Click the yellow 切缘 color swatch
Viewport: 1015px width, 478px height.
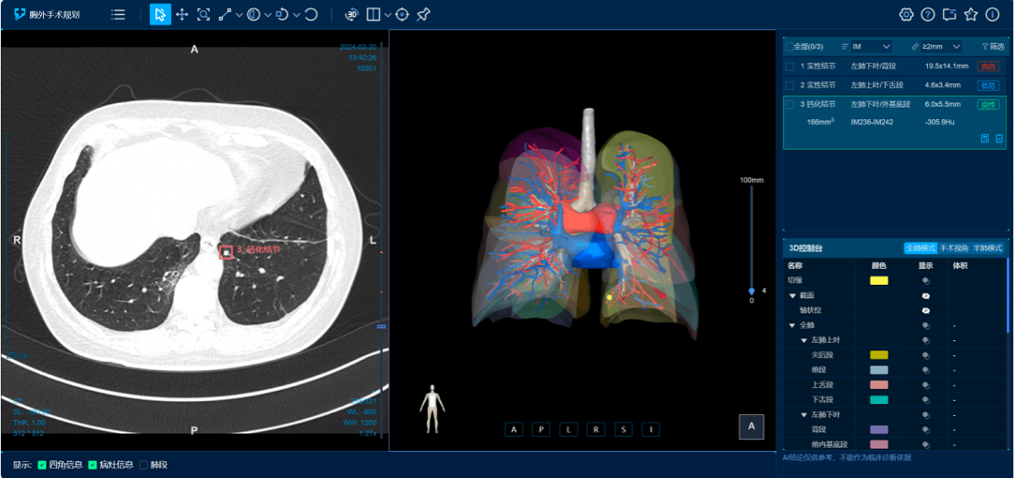pyautogui.click(x=878, y=280)
